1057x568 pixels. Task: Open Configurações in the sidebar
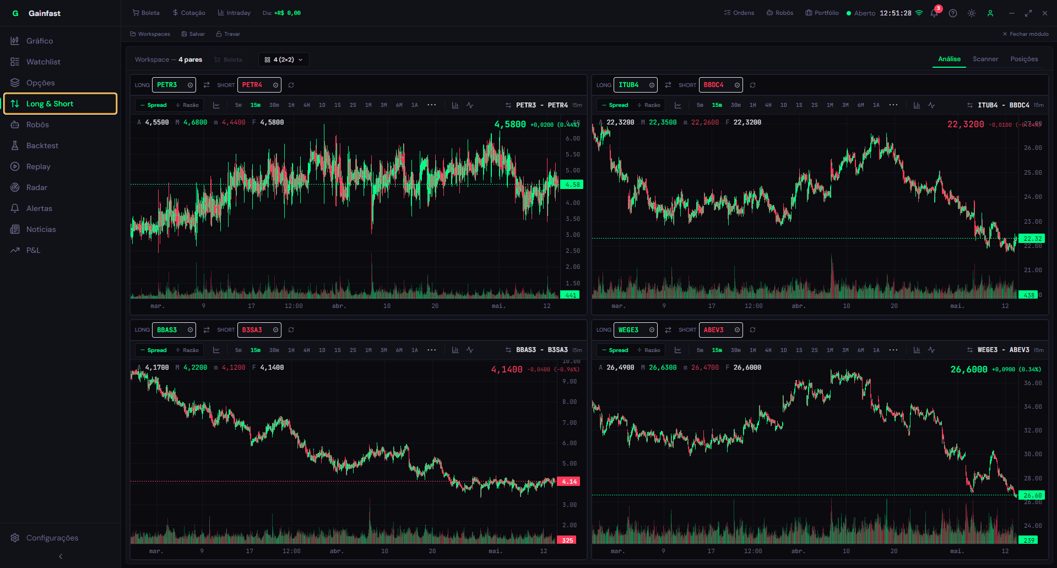tap(61, 538)
